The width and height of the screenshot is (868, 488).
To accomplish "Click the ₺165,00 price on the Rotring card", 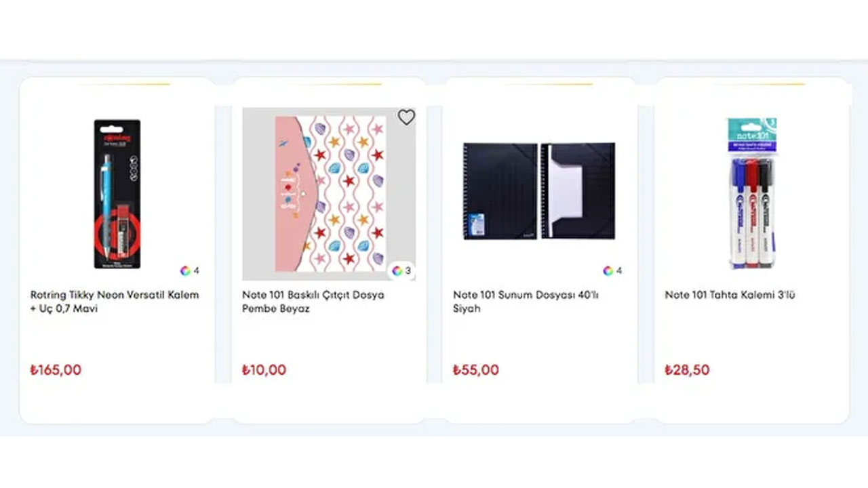I will [x=56, y=370].
